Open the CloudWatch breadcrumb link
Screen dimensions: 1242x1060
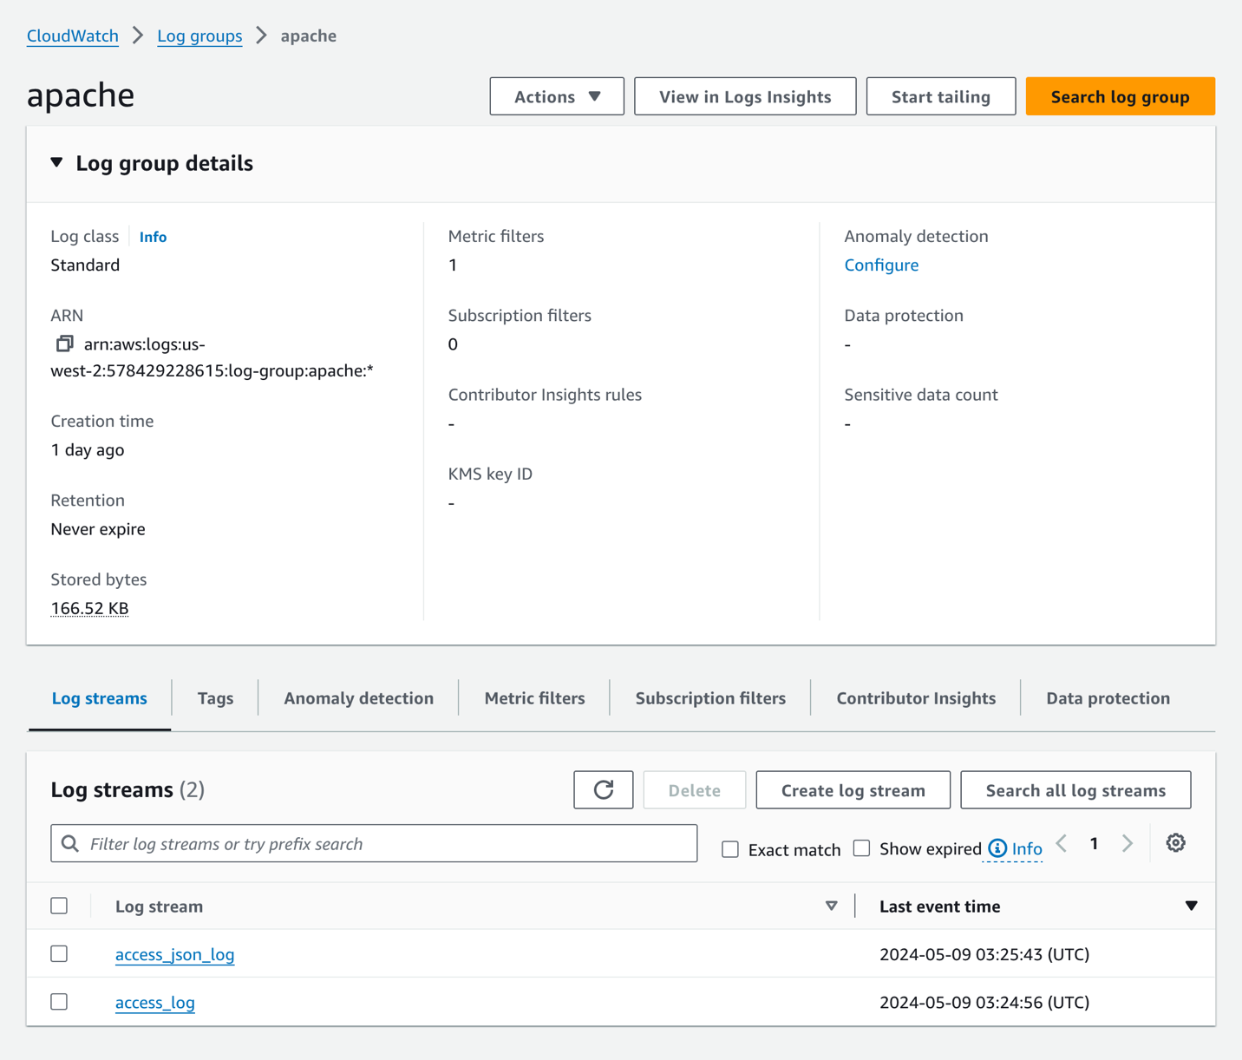click(x=73, y=36)
